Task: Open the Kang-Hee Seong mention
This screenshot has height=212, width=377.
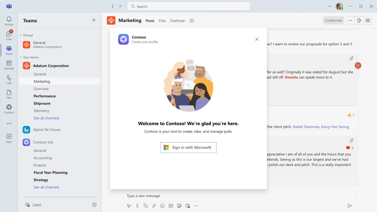Action: click(335, 127)
